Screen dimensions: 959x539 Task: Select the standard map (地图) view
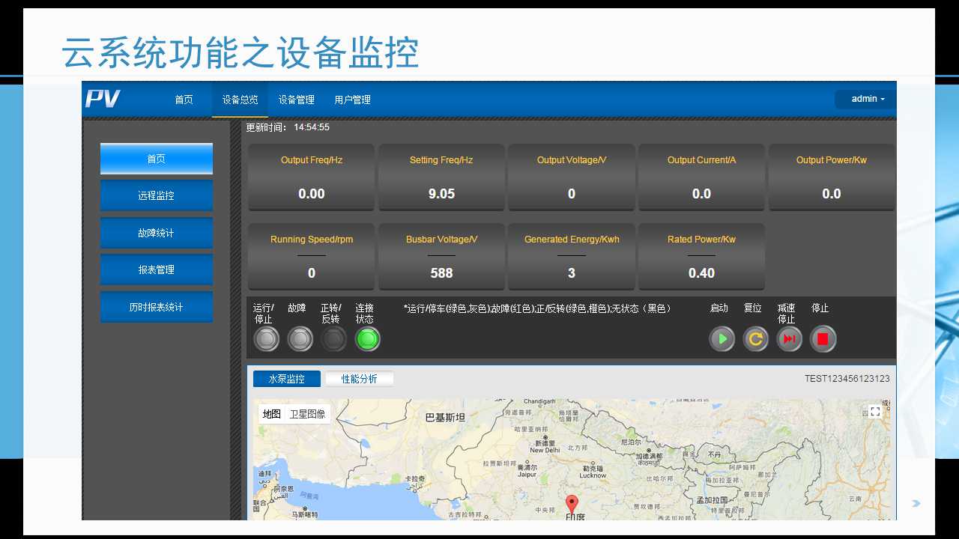click(271, 414)
